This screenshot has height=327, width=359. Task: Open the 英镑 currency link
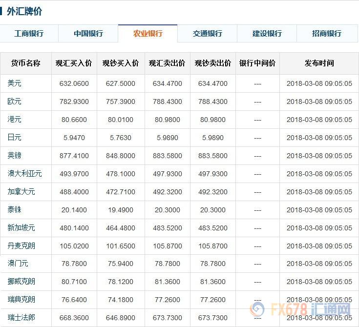[14, 156]
